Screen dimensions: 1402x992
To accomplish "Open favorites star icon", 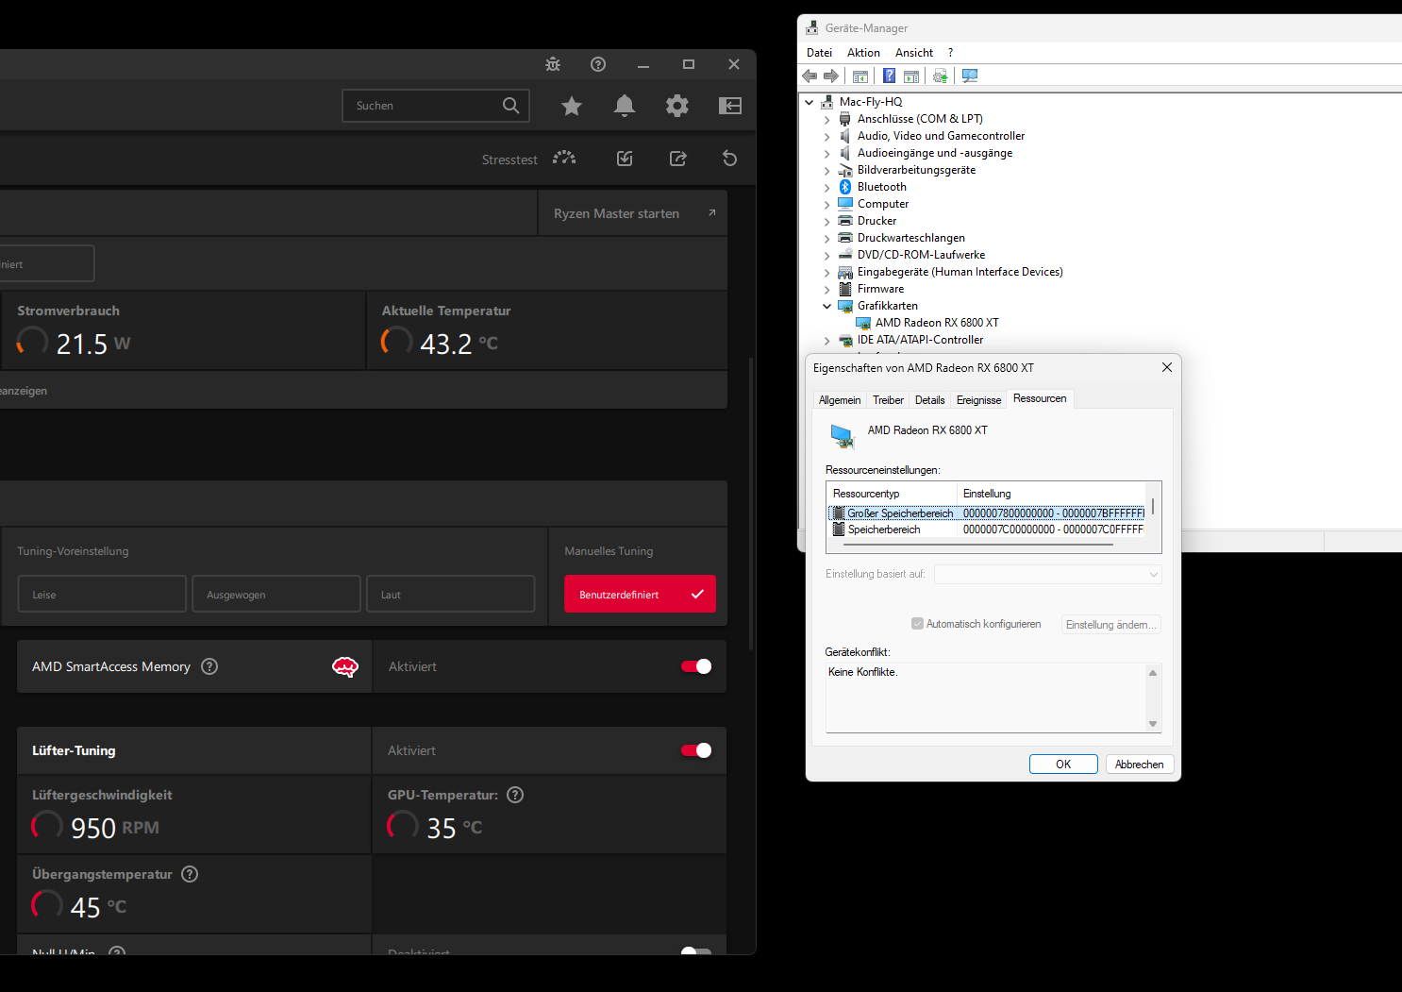I will click(572, 106).
